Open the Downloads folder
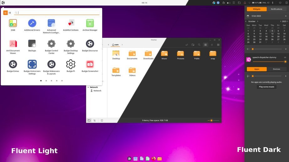Screen dimensions: 289x162 pos(148,55)
